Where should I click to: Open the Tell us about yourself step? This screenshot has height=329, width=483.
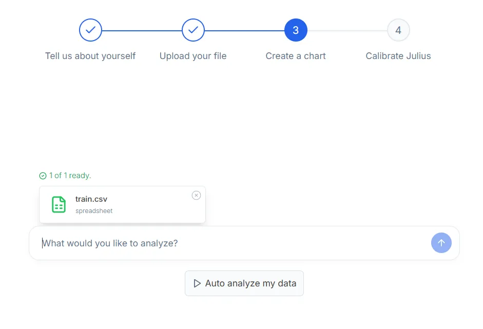[x=90, y=56]
